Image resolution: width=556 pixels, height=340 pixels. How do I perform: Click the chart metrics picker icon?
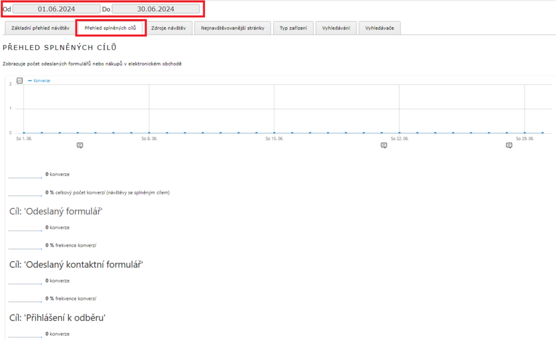(x=20, y=81)
